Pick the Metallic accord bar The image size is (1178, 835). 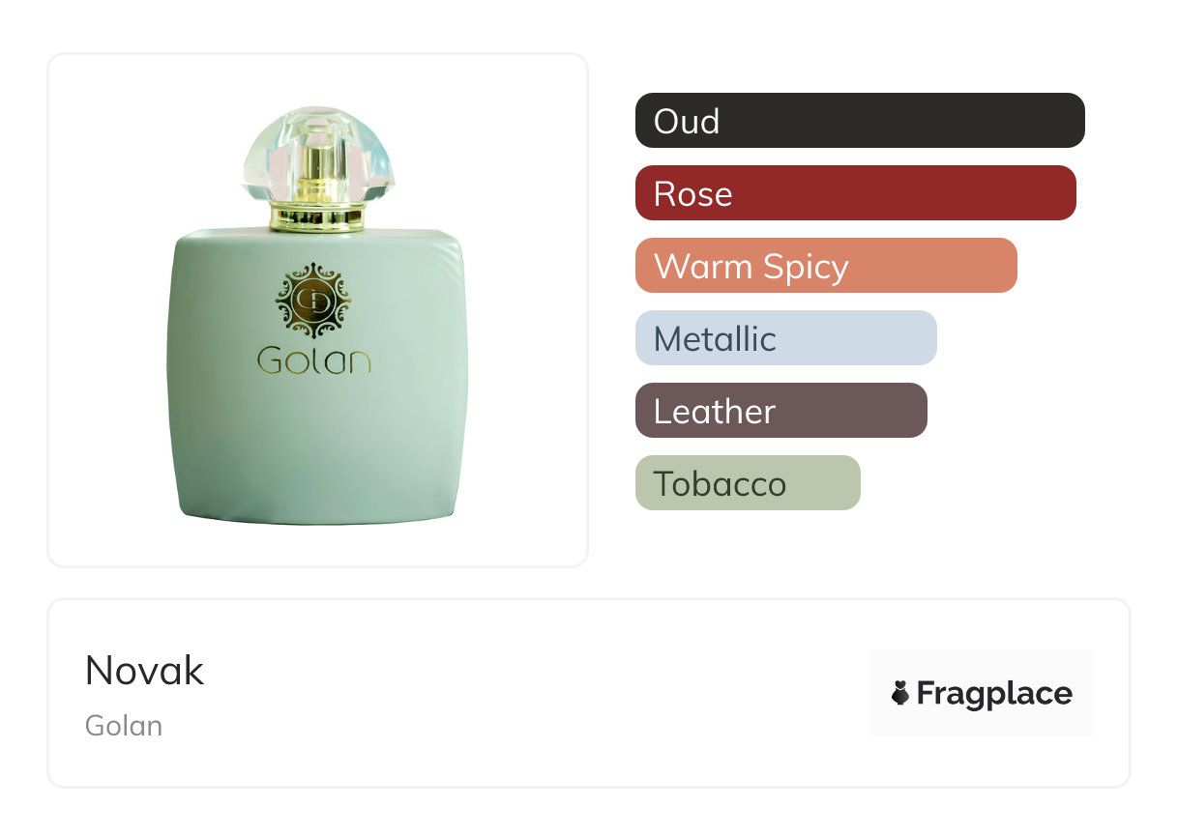[x=786, y=338]
